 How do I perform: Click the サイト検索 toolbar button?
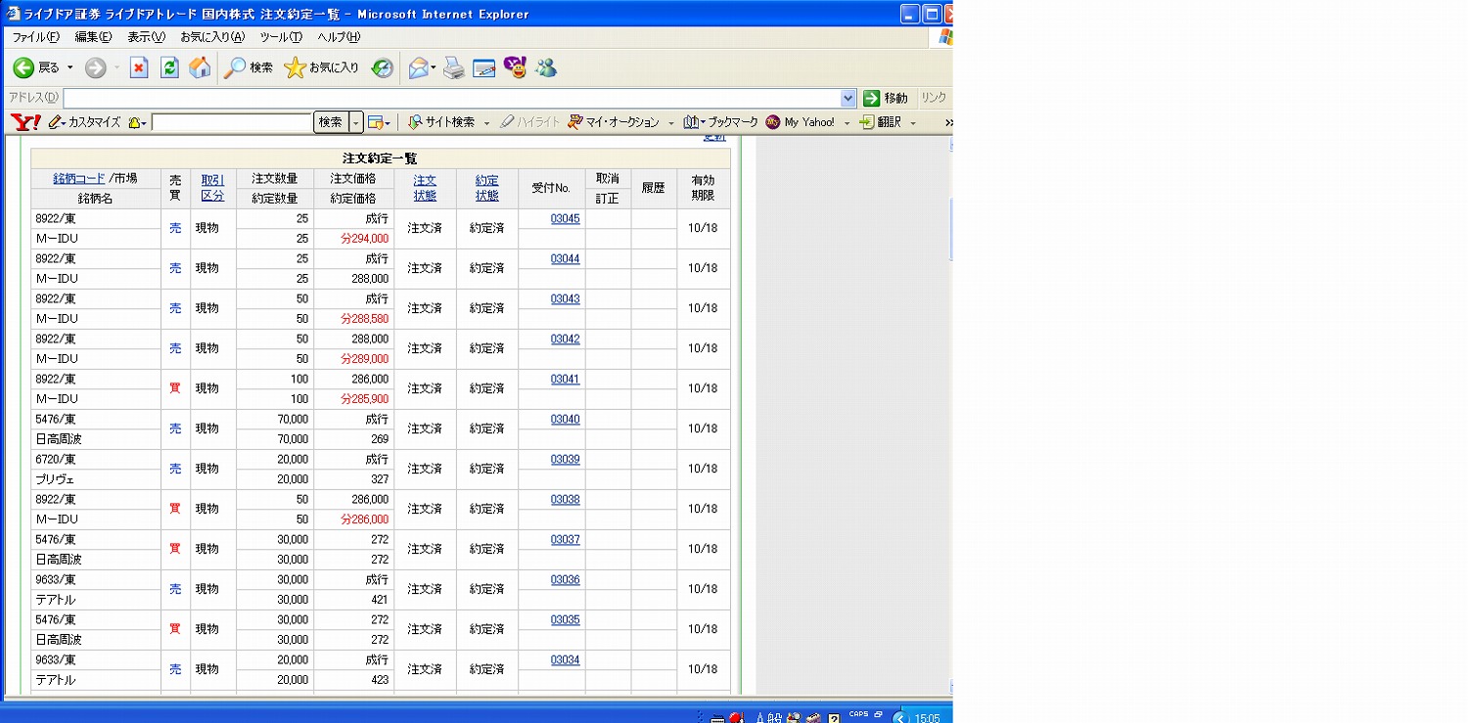(441, 122)
